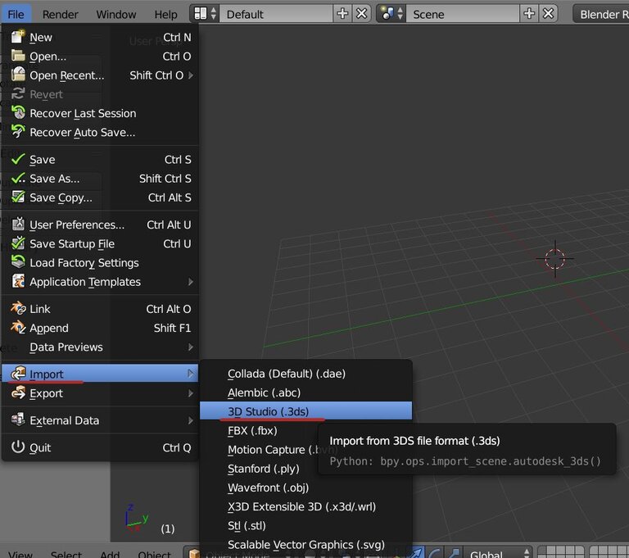The image size is (629, 558).
Task: Open the viewport Select menu
Action: pyautogui.click(x=66, y=554)
